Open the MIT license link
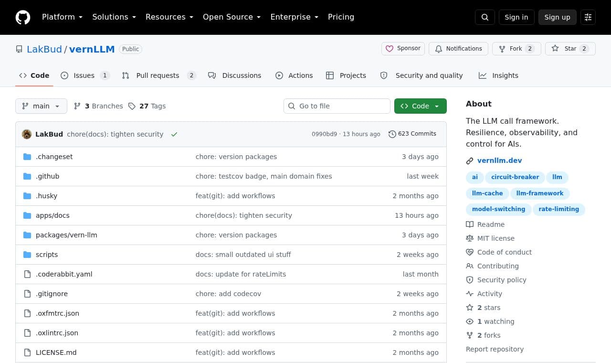The image size is (611, 363). 490,238
